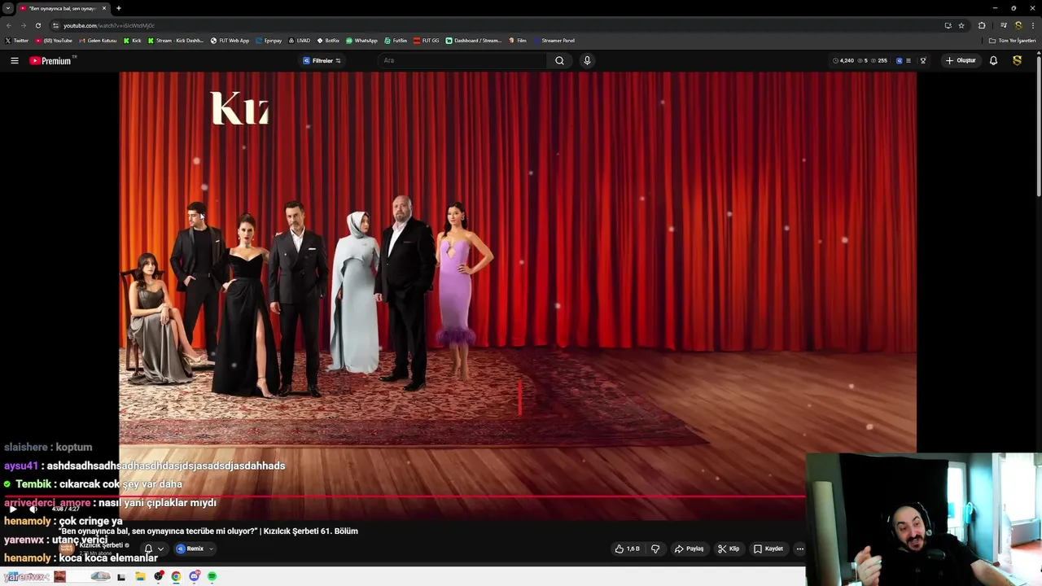Open Google Chrome in the taskbar
The height and width of the screenshot is (586, 1042).
point(176,576)
